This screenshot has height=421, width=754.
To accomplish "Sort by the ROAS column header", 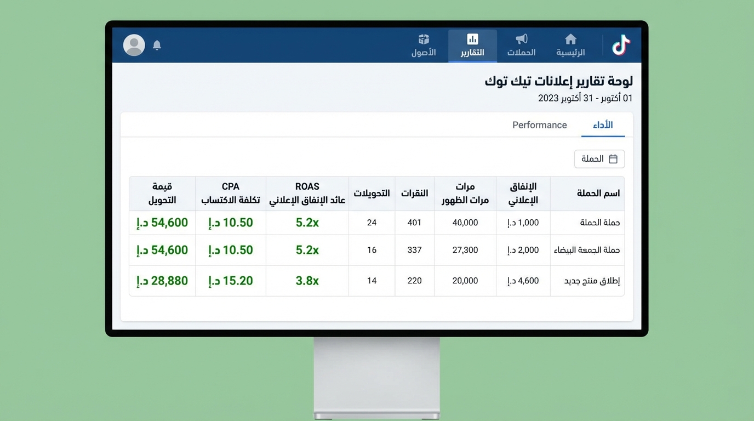I will tap(307, 193).
